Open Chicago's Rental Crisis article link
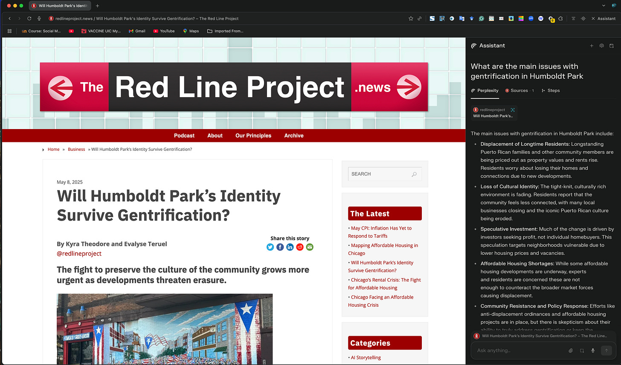 click(385, 284)
